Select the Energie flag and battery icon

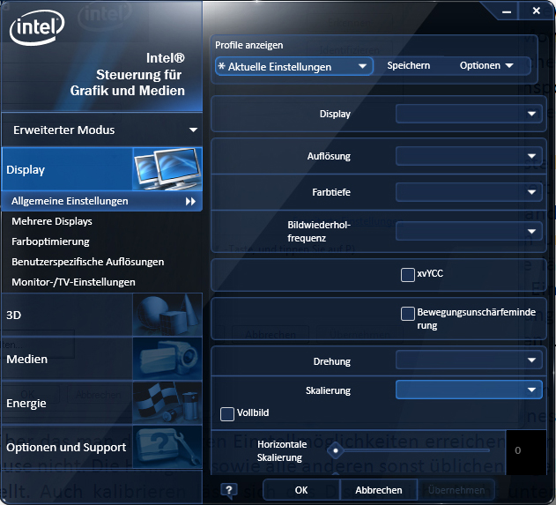coord(167,403)
